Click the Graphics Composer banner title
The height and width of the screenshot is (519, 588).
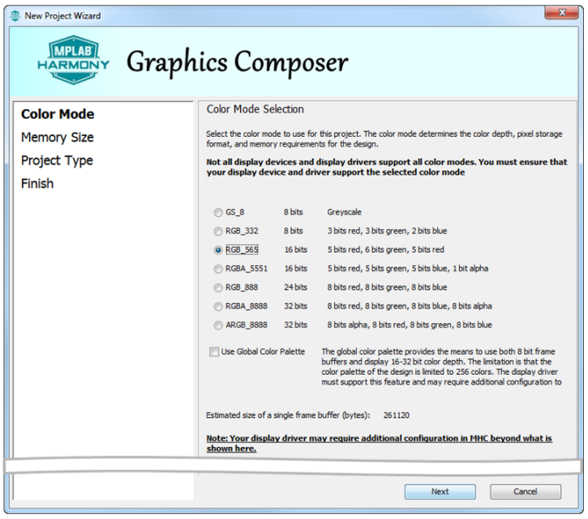pos(238,62)
